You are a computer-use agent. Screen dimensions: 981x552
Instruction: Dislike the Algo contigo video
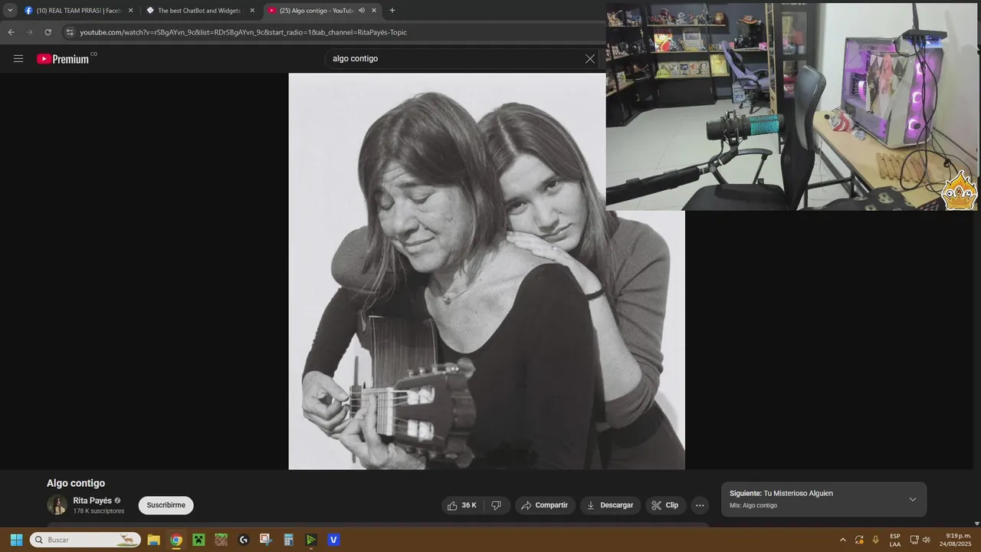497,505
